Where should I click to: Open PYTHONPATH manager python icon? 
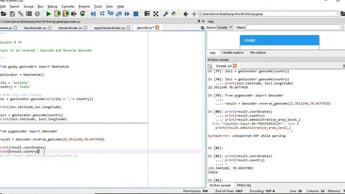[174, 14]
